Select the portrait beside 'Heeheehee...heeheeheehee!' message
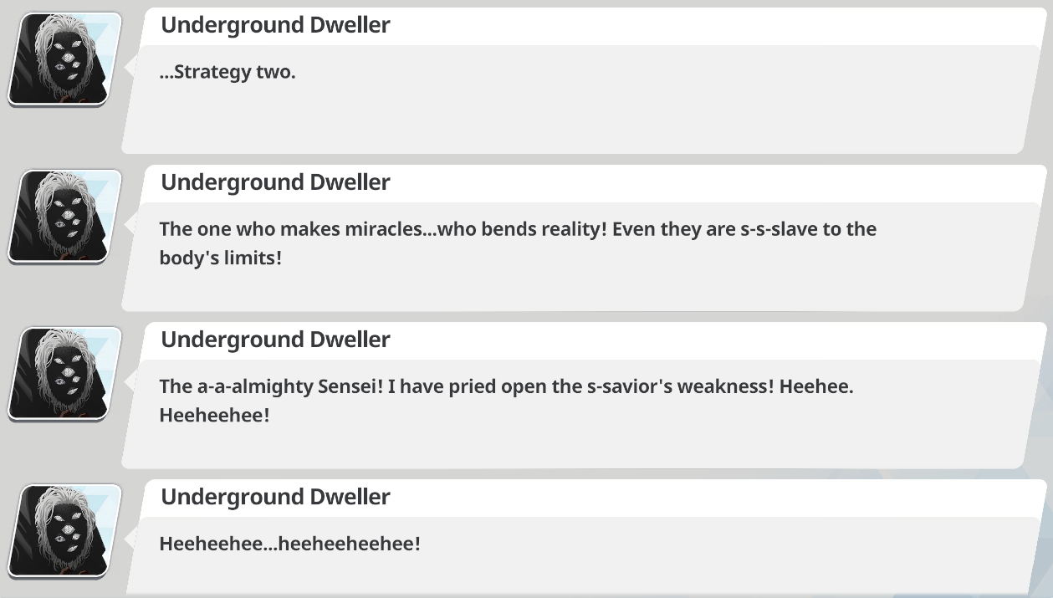The height and width of the screenshot is (598, 1053). coord(64,530)
